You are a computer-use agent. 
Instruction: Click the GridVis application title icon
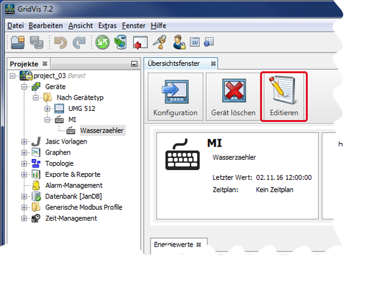tap(10, 9)
